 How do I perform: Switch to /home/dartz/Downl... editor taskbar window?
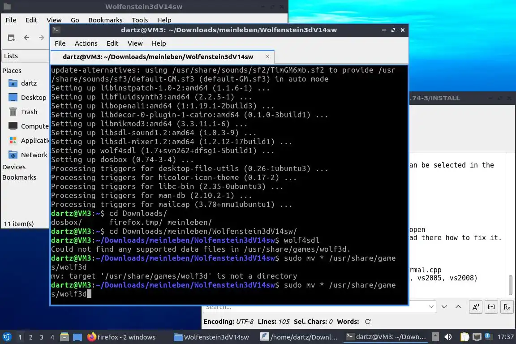click(300, 337)
